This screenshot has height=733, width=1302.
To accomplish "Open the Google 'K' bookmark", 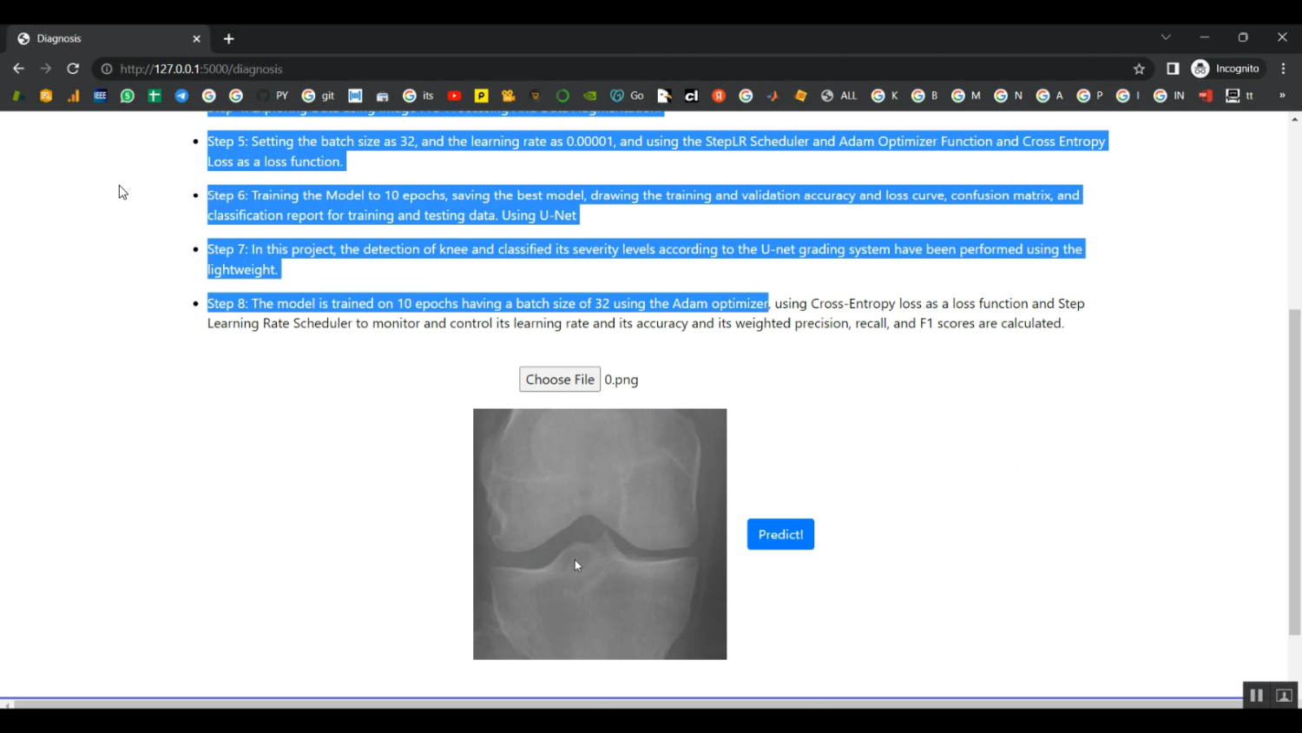I will (884, 96).
